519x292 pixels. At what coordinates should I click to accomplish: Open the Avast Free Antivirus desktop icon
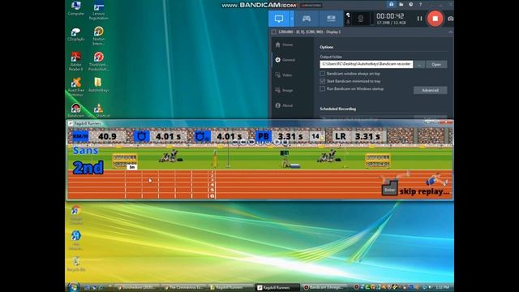click(x=75, y=87)
